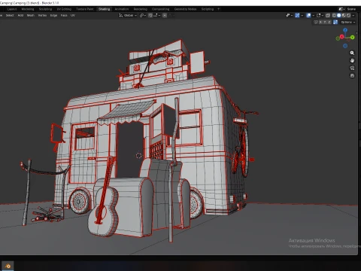This screenshot has height=271, width=361.
Task: Toggle X-ray view button
Action: point(328,15)
